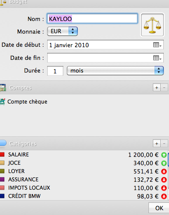This screenshot has width=169, height=215.
Task: Click the 132,72 € amount
Action: click(146, 180)
